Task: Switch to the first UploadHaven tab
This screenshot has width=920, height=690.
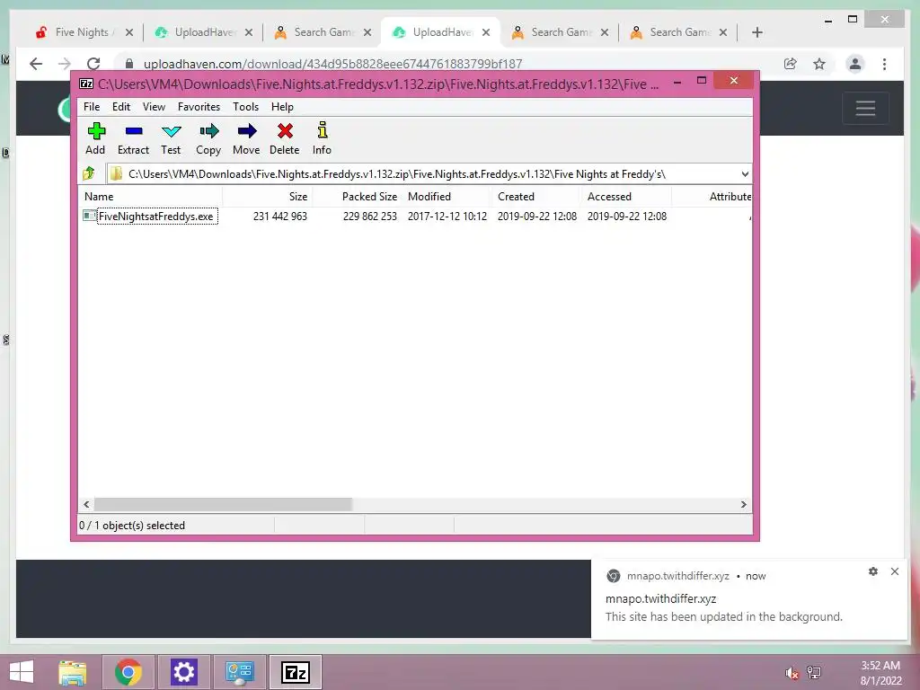Action: tap(202, 32)
